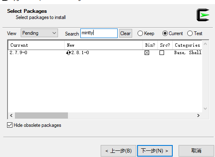Viewport: 215px width, 157px height.
Task: Click the Clear search button
Action: [126, 33]
